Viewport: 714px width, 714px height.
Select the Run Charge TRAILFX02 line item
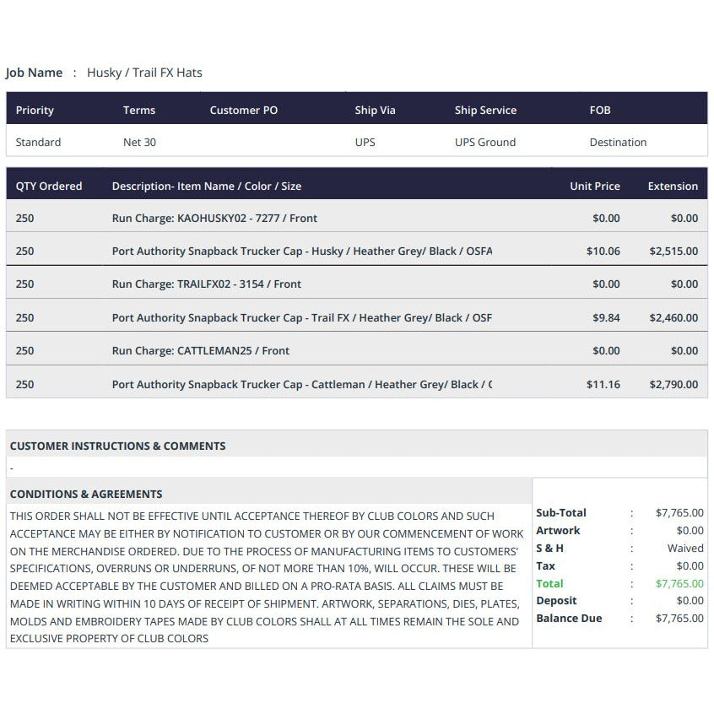point(206,284)
